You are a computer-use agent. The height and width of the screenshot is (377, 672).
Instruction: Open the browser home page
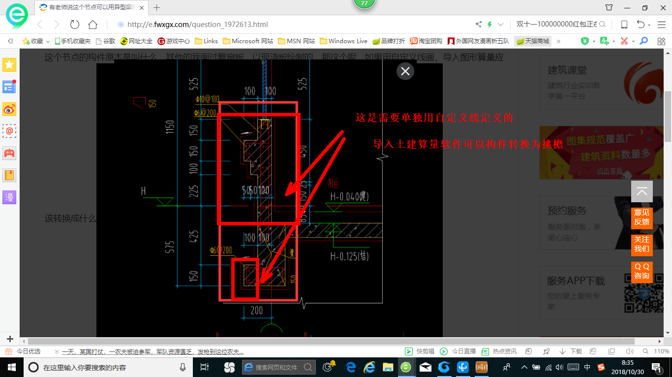point(92,25)
